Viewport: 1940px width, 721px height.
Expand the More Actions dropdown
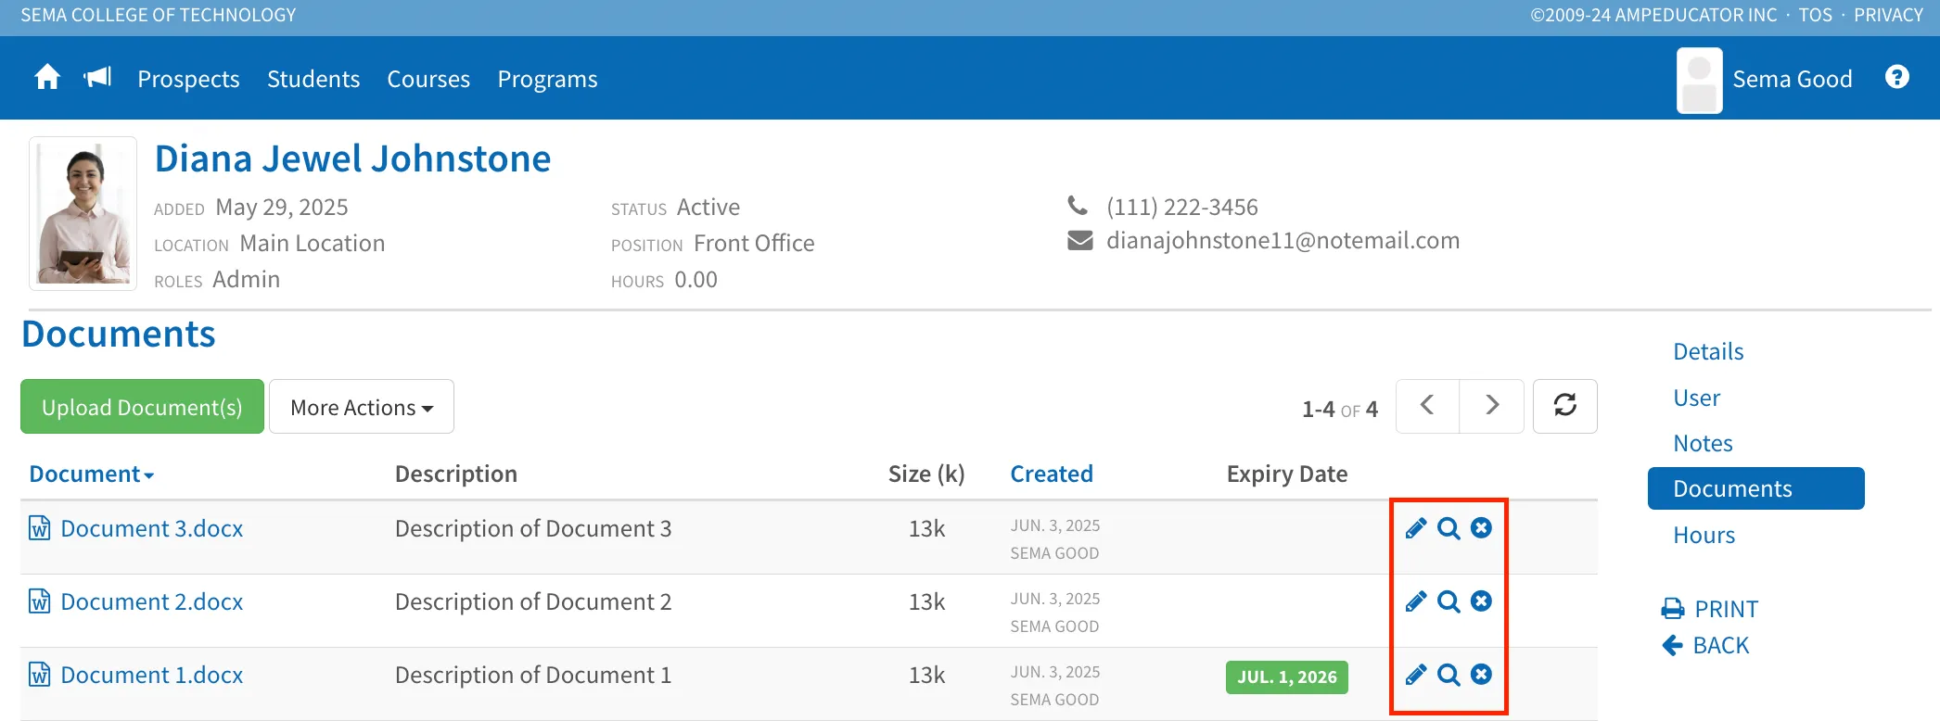click(362, 406)
